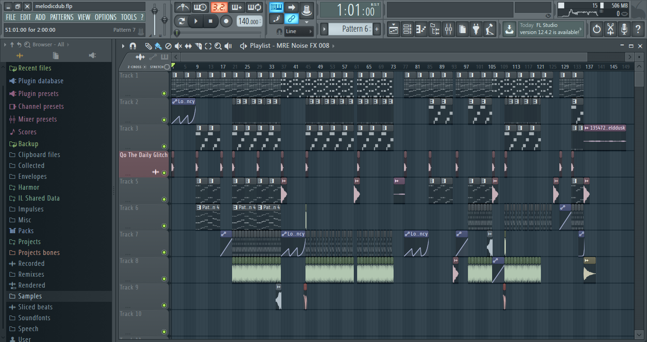Mute Track 2 using its green light
This screenshot has width=647, height=342.
coord(164,120)
